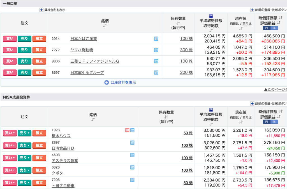The height and width of the screenshot is (189, 287).
Task: Expand 銘柄の登録・比較ボタン in NISA section
Action: 269,103
